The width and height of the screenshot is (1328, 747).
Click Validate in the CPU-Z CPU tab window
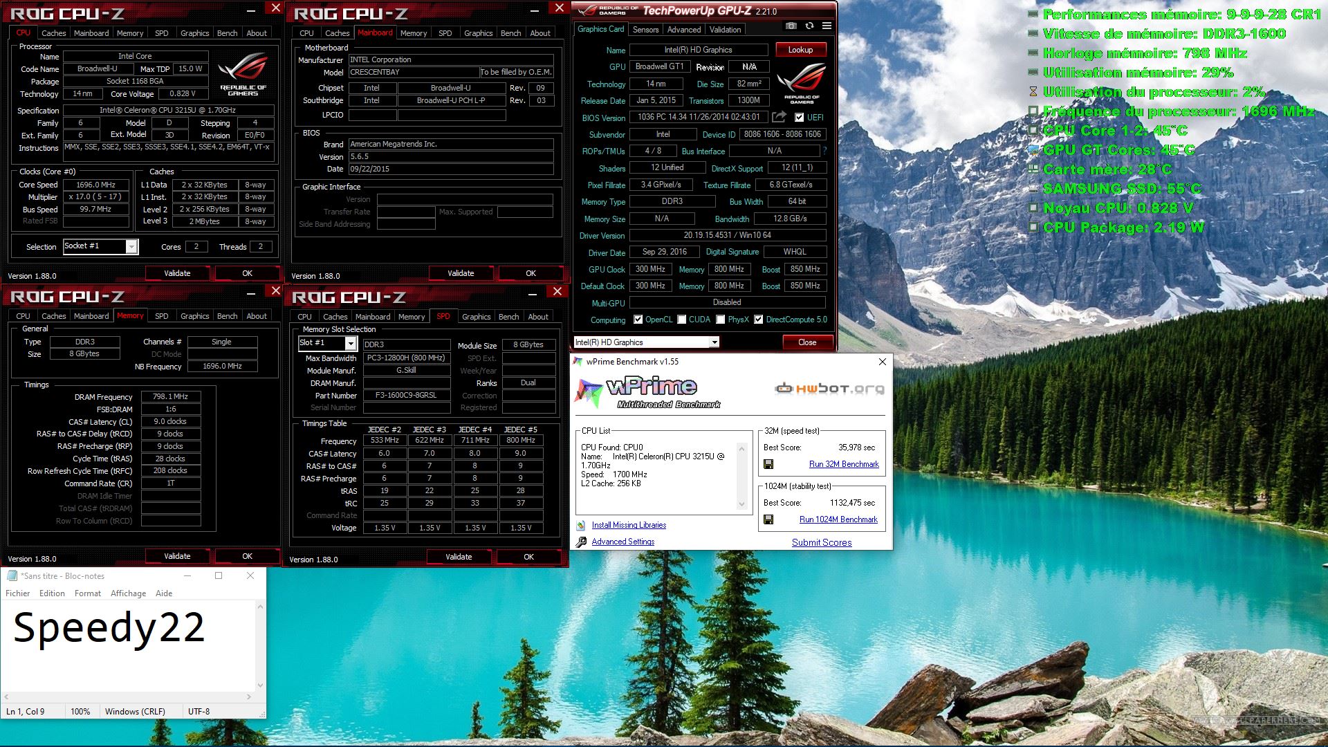click(177, 273)
